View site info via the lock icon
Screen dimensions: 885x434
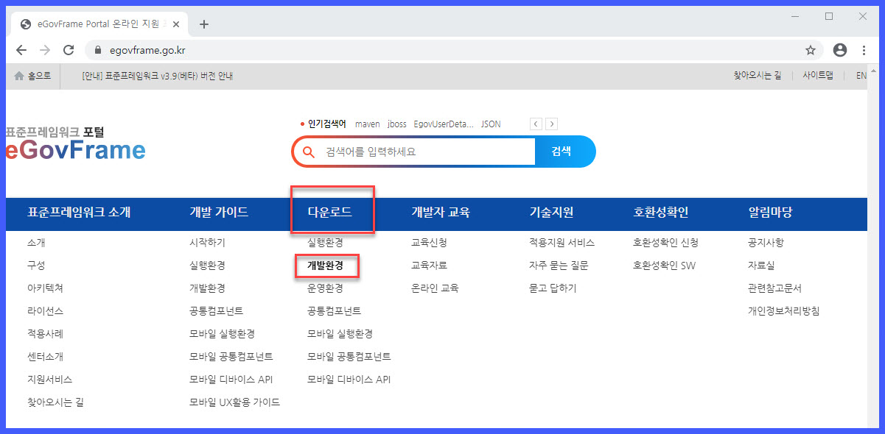(x=97, y=50)
